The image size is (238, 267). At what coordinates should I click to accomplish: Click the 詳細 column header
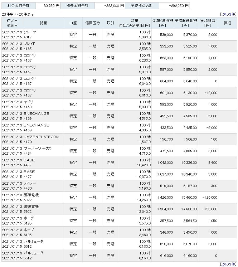point(227,23)
